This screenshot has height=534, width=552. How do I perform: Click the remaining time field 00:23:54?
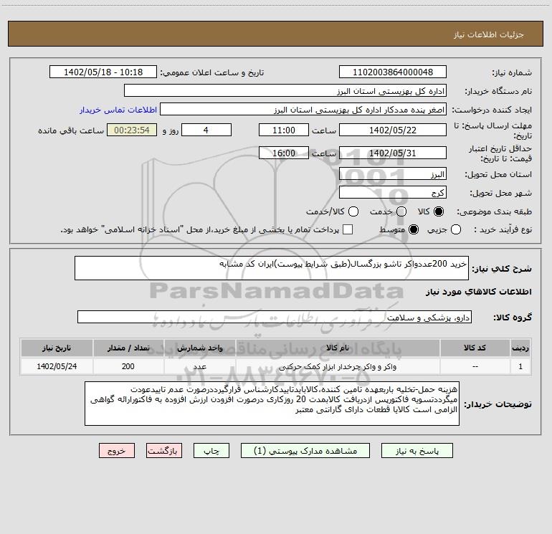132,130
